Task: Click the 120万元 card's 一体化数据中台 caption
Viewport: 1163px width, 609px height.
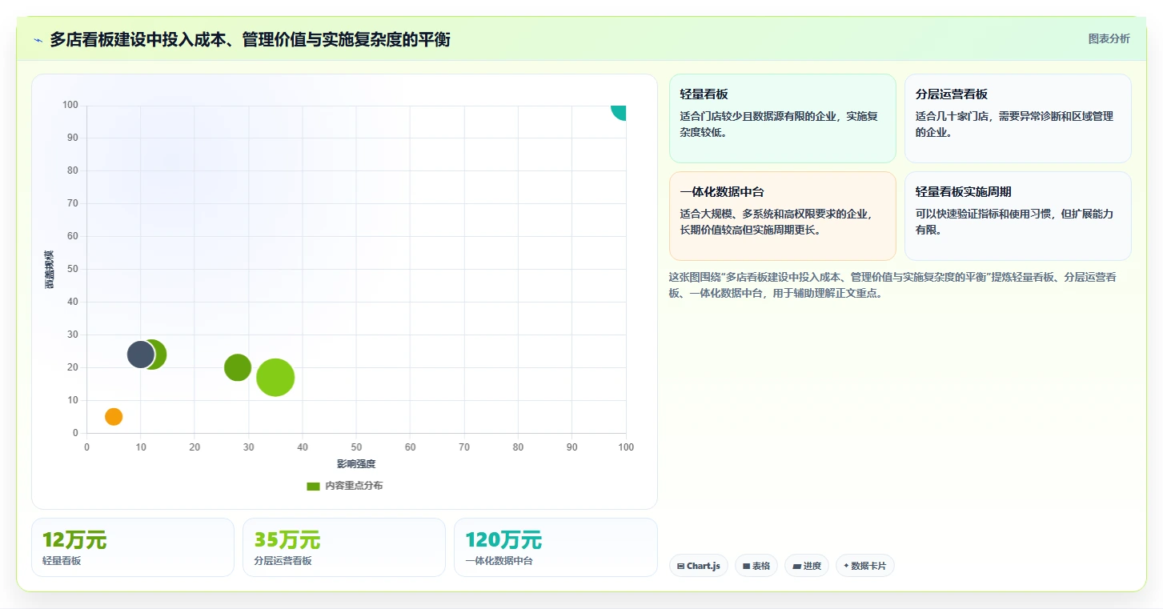Action: pos(499,561)
